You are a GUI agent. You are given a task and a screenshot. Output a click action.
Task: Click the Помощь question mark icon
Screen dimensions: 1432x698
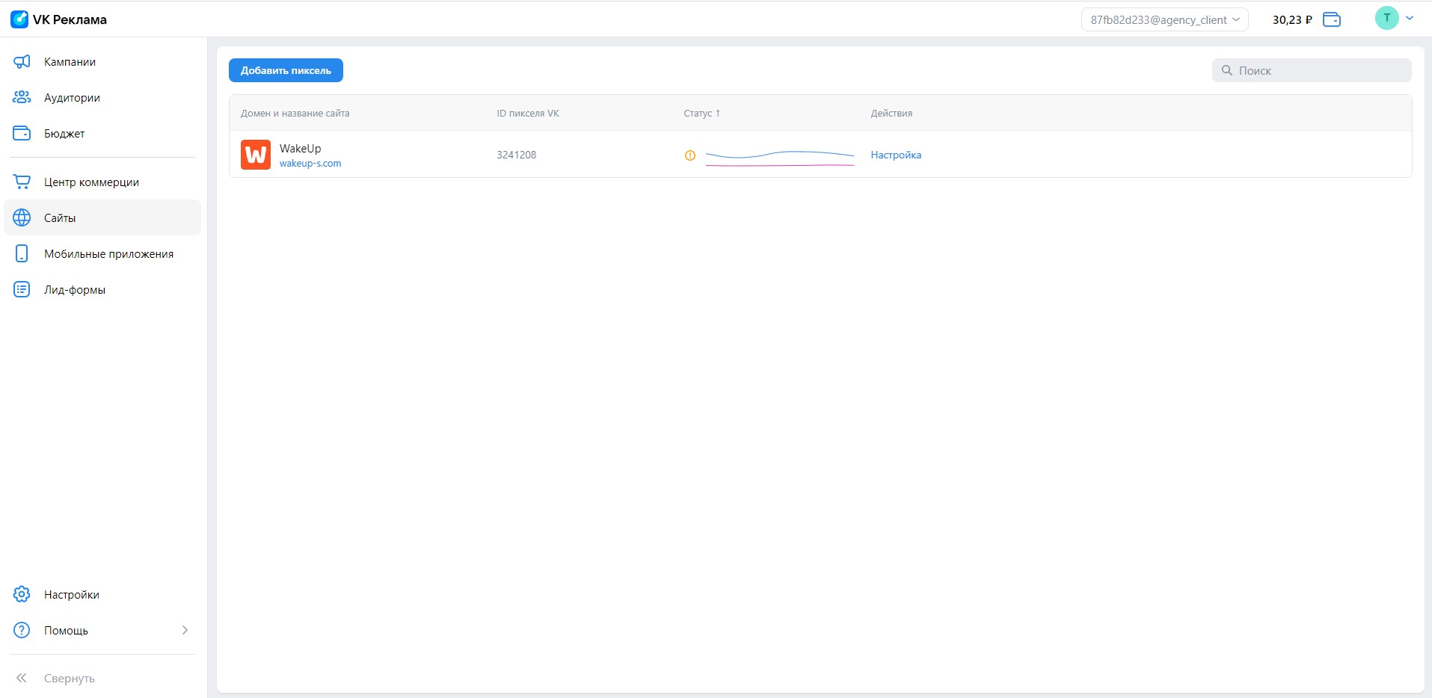point(22,630)
